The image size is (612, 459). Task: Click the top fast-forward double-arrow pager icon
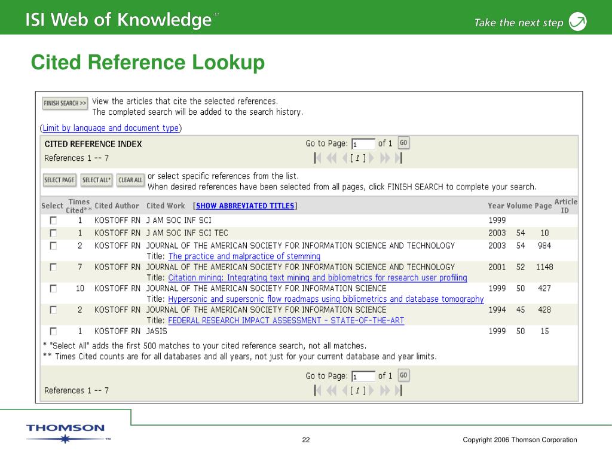384,158
